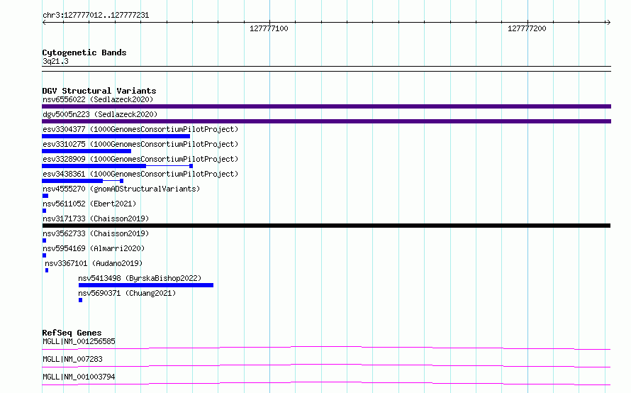The image size is (631, 393).
Task: Click the small blue marker under nsv3562733
Action: click(x=44, y=240)
